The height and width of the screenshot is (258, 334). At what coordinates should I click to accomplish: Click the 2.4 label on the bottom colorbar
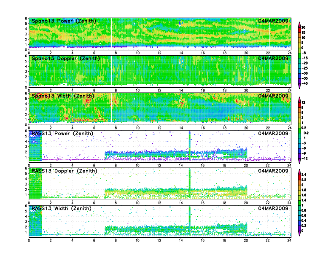pos(304,175)
